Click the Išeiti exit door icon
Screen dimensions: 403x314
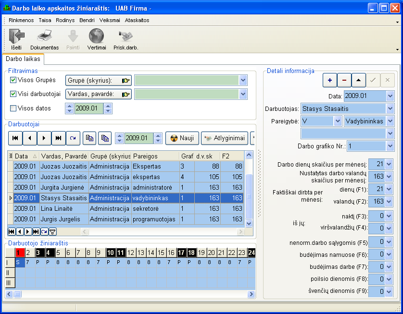(x=16, y=36)
